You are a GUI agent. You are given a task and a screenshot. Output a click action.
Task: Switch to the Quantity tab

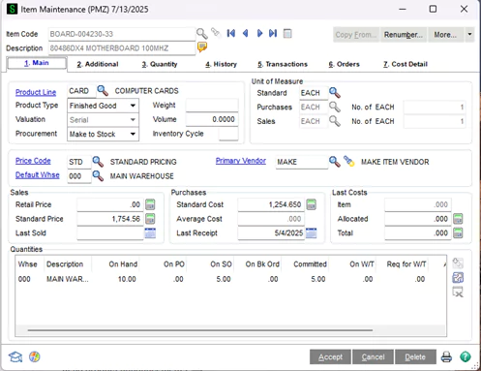pyautogui.click(x=160, y=64)
